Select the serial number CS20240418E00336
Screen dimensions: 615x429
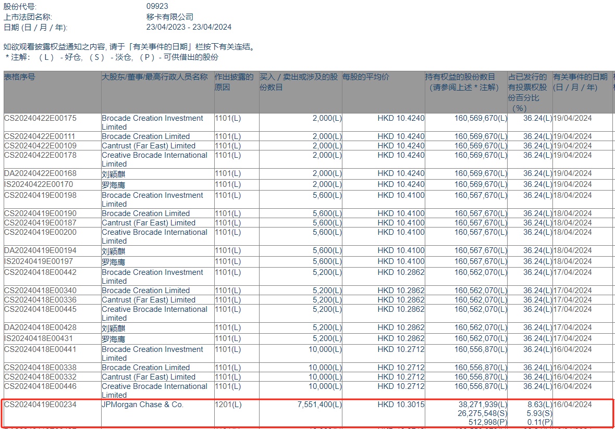(x=41, y=300)
